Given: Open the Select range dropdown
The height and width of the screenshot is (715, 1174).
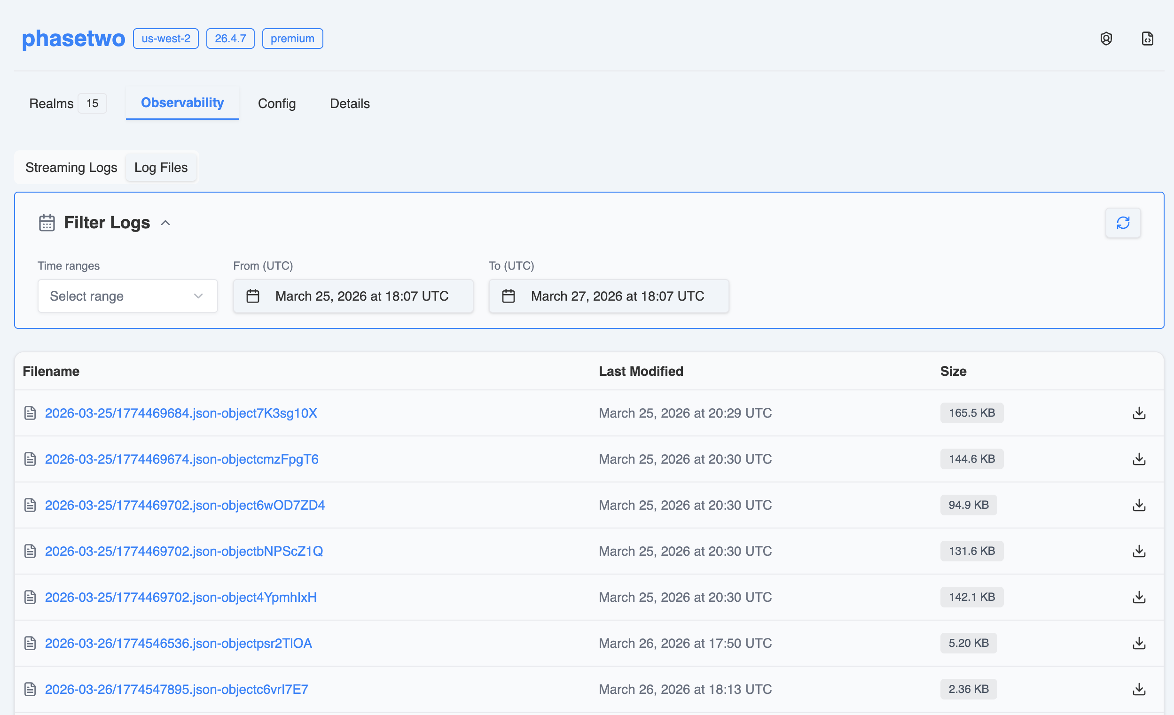Looking at the screenshot, I should click(x=127, y=296).
